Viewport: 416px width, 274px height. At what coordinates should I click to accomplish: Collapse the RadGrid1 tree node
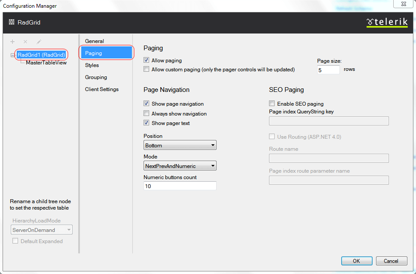(x=12, y=54)
